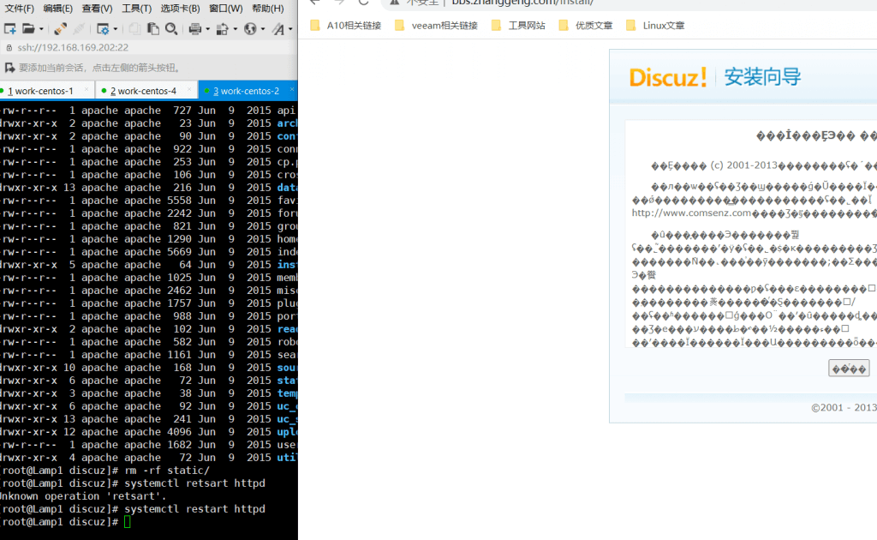This screenshot has width=877, height=540.
Task: Open the 查看(V) menu
Action: 98,9
